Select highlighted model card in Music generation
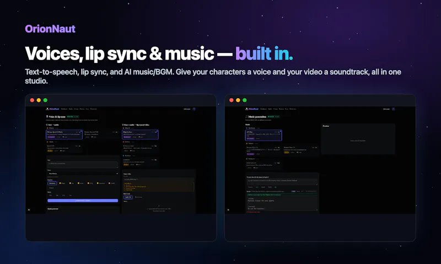 pyautogui.click(x=263, y=135)
